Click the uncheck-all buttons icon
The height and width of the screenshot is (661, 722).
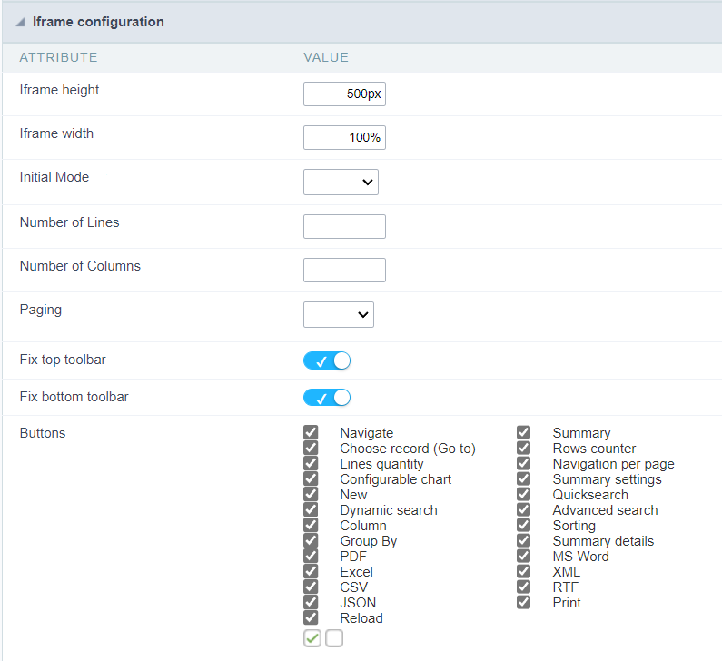[334, 638]
